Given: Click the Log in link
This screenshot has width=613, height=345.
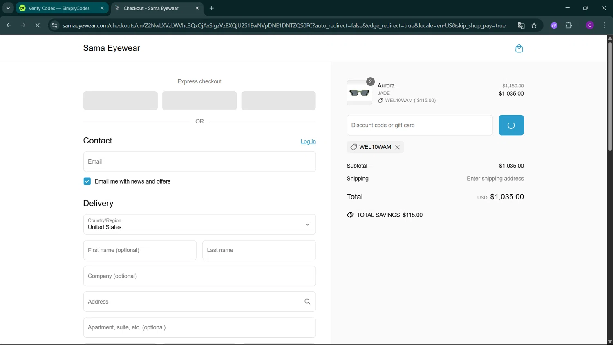Looking at the screenshot, I should click(x=308, y=141).
